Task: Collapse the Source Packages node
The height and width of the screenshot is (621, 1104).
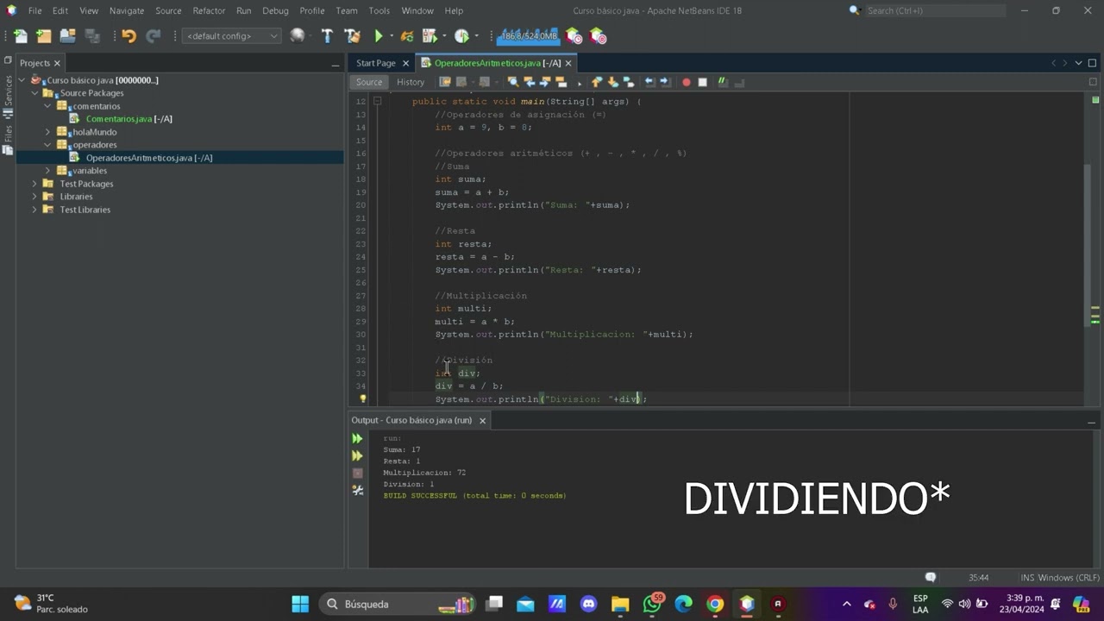Action: pyautogui.click(x=34, y=93)
